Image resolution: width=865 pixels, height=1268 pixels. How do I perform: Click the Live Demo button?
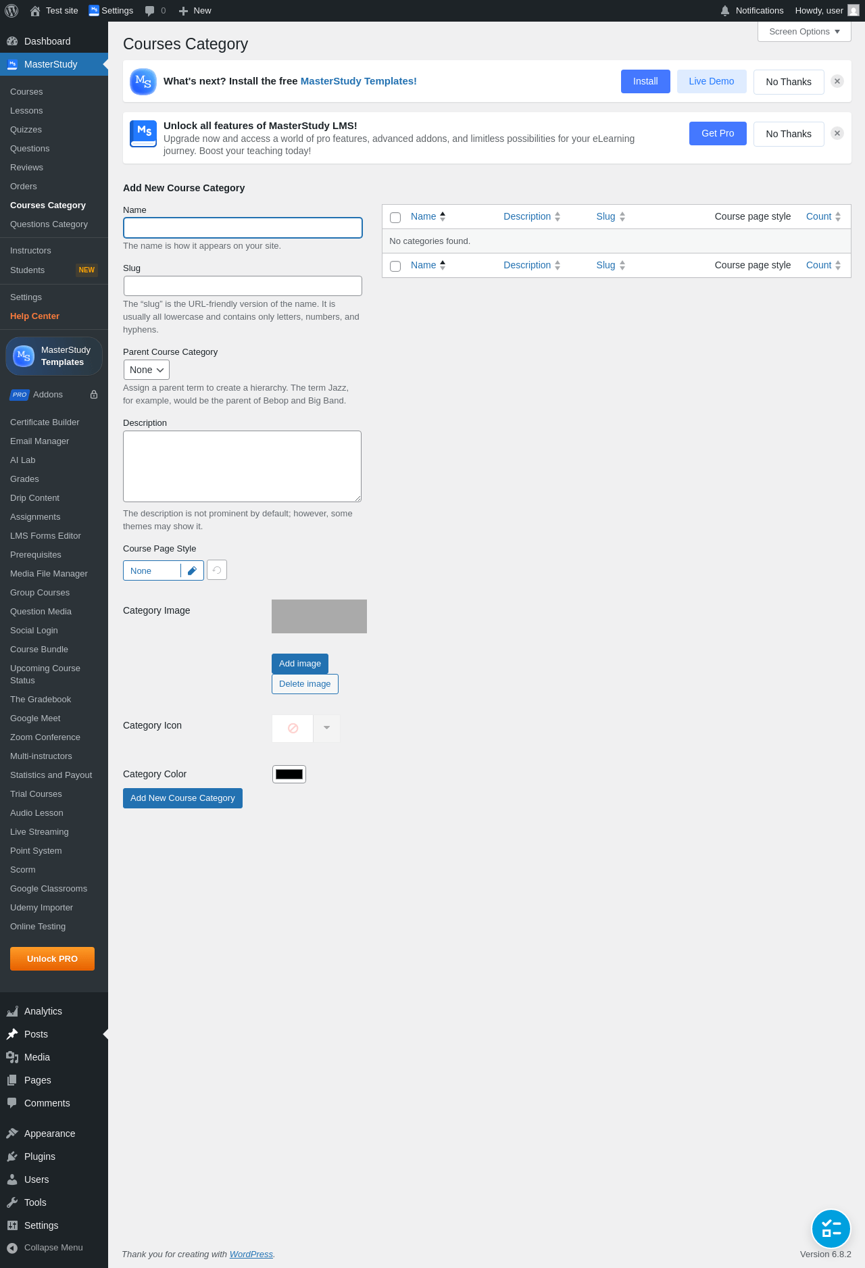tap(712, 81)
